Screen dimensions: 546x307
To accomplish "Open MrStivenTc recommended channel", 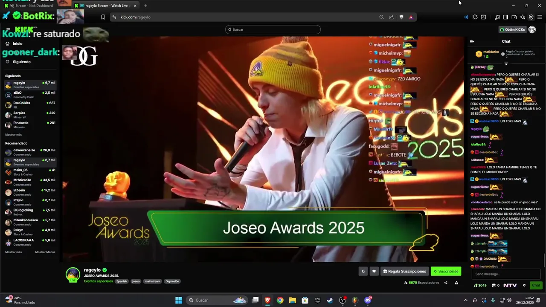I will click(x=30, y=182).
